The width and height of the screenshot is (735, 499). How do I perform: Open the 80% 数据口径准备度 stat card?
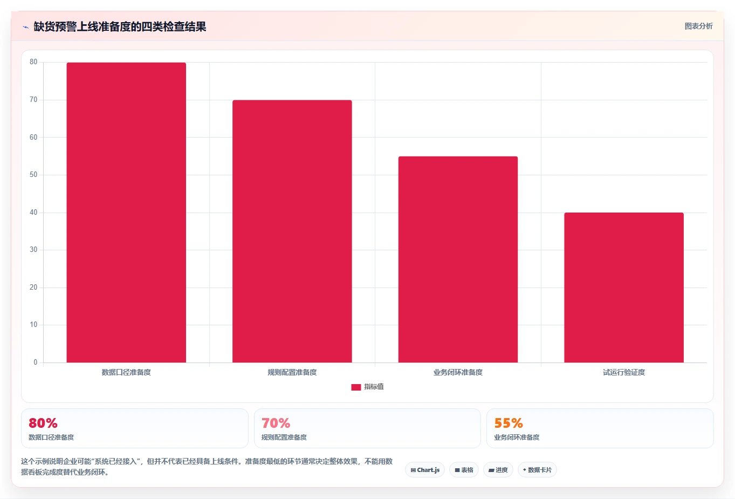[135, 428]
